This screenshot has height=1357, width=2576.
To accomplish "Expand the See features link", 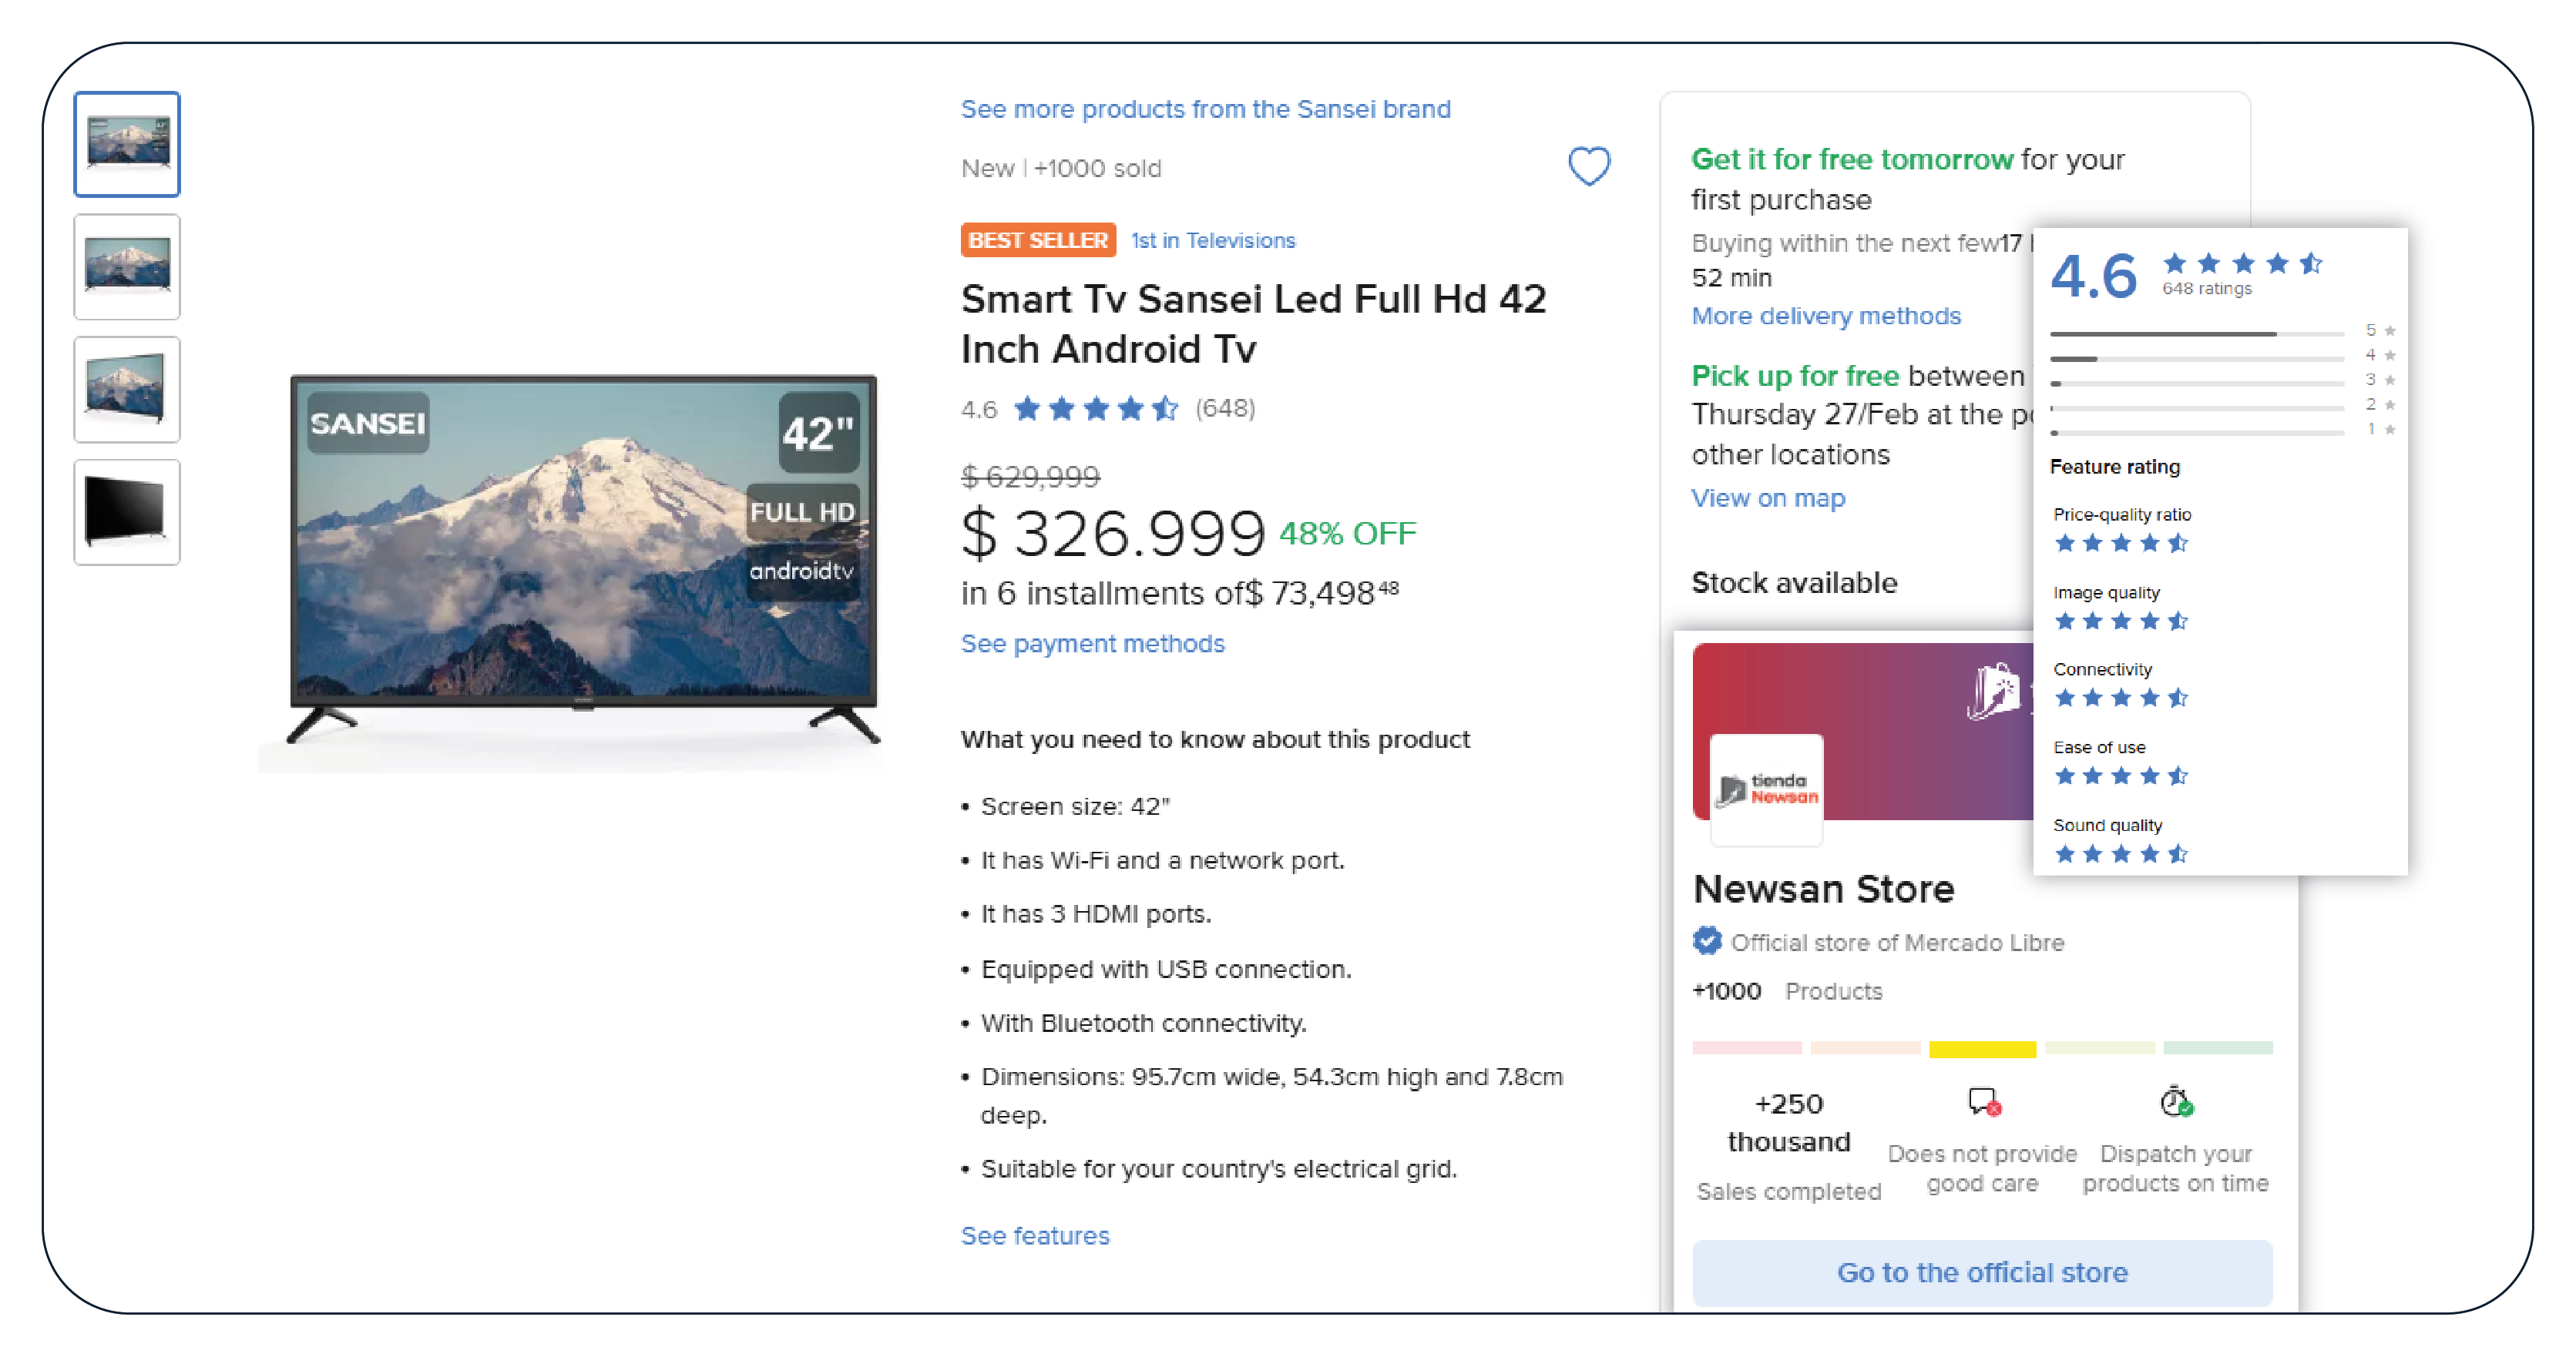I will (x=1035, y=1236).
